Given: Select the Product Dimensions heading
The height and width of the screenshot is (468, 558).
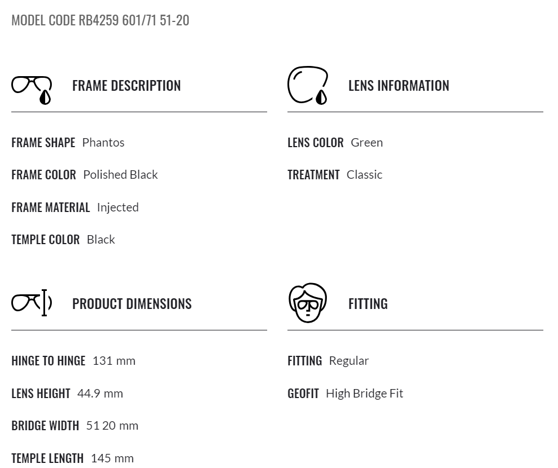Looking at the screenshot, I should (132, 304).
